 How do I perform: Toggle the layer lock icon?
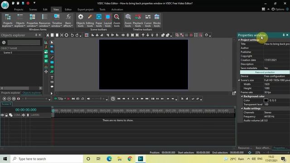[x=6, y=115]
